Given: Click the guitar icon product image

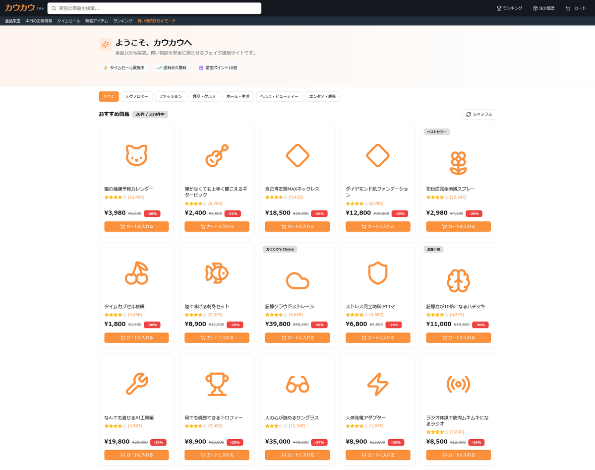Looking at the screenshot, I should [x=217, y=155].
